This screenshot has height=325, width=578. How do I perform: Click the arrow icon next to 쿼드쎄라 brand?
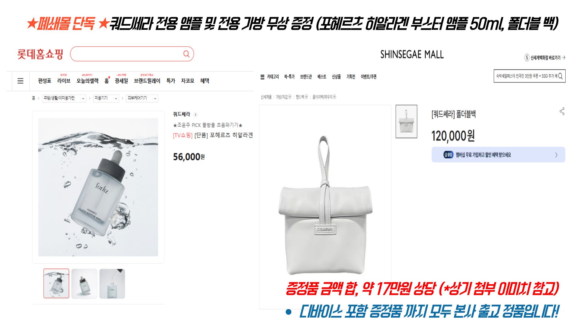195,114
